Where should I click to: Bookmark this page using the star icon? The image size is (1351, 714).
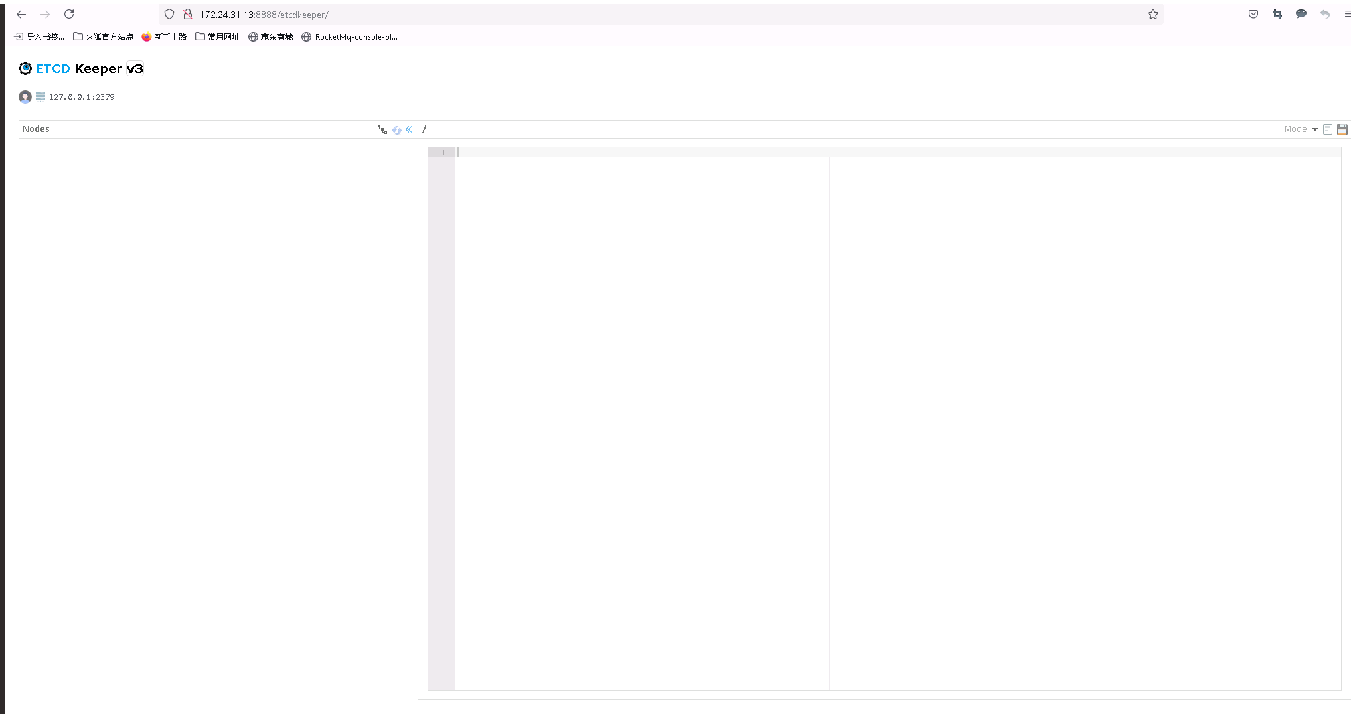click(x=1153, y=14)
